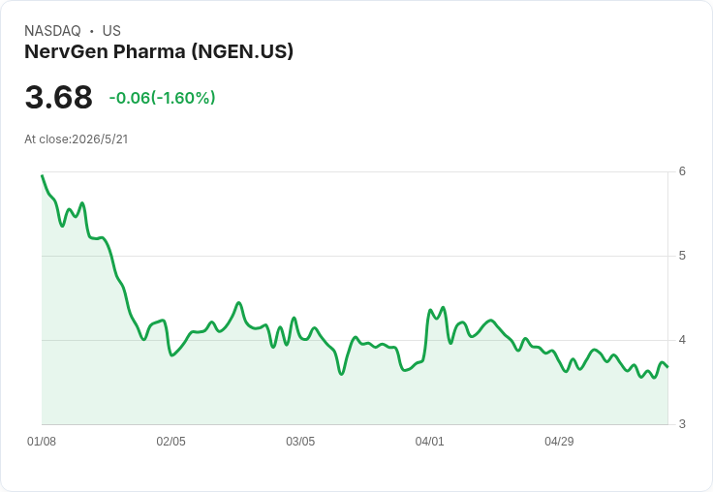Click the NASDAQ exchange label
The height and width of the screenshot is (492, 713).
[52, 31]
